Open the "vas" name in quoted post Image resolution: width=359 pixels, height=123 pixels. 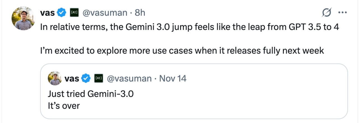tap(72, 78)
